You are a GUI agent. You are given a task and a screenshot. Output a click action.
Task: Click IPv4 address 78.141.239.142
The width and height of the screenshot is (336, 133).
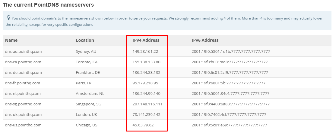tap(146, 114)
